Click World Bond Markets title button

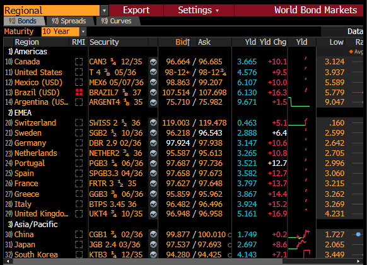pos(299,10)
